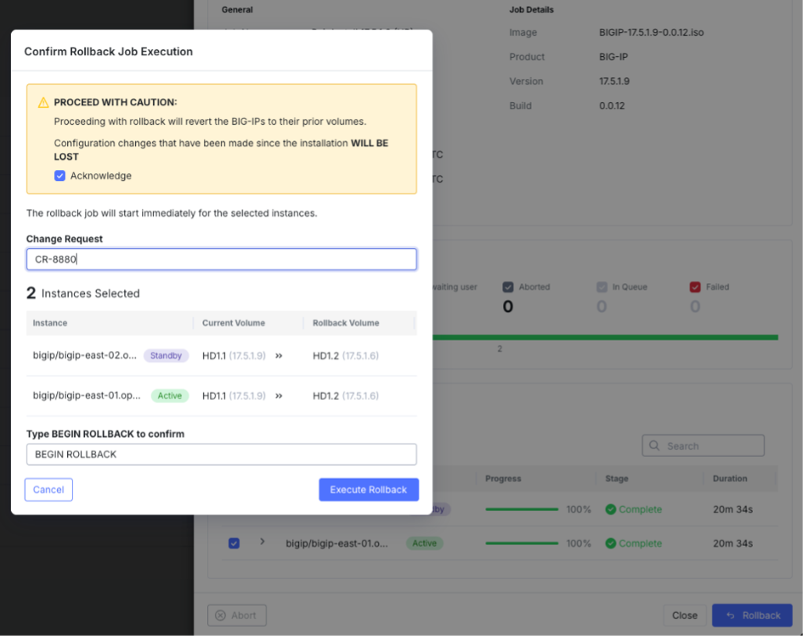Click the green Complete check icon in first row
Screen dimensions: 806x638
[x=612, y=510]
